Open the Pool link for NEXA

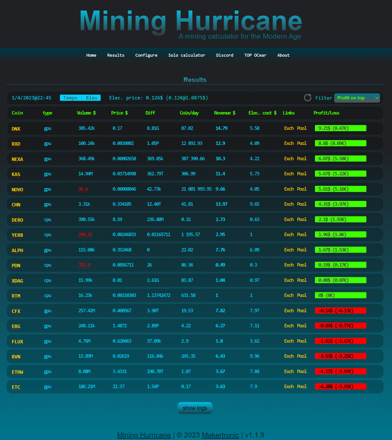(302, 159)
